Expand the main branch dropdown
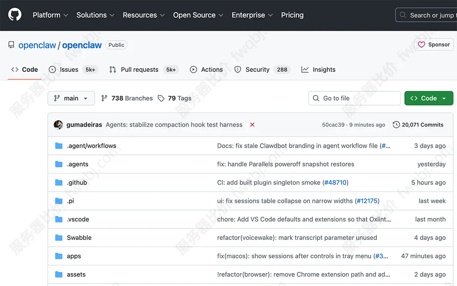This screenshot has height=286, width=457. tap(71, 98)
